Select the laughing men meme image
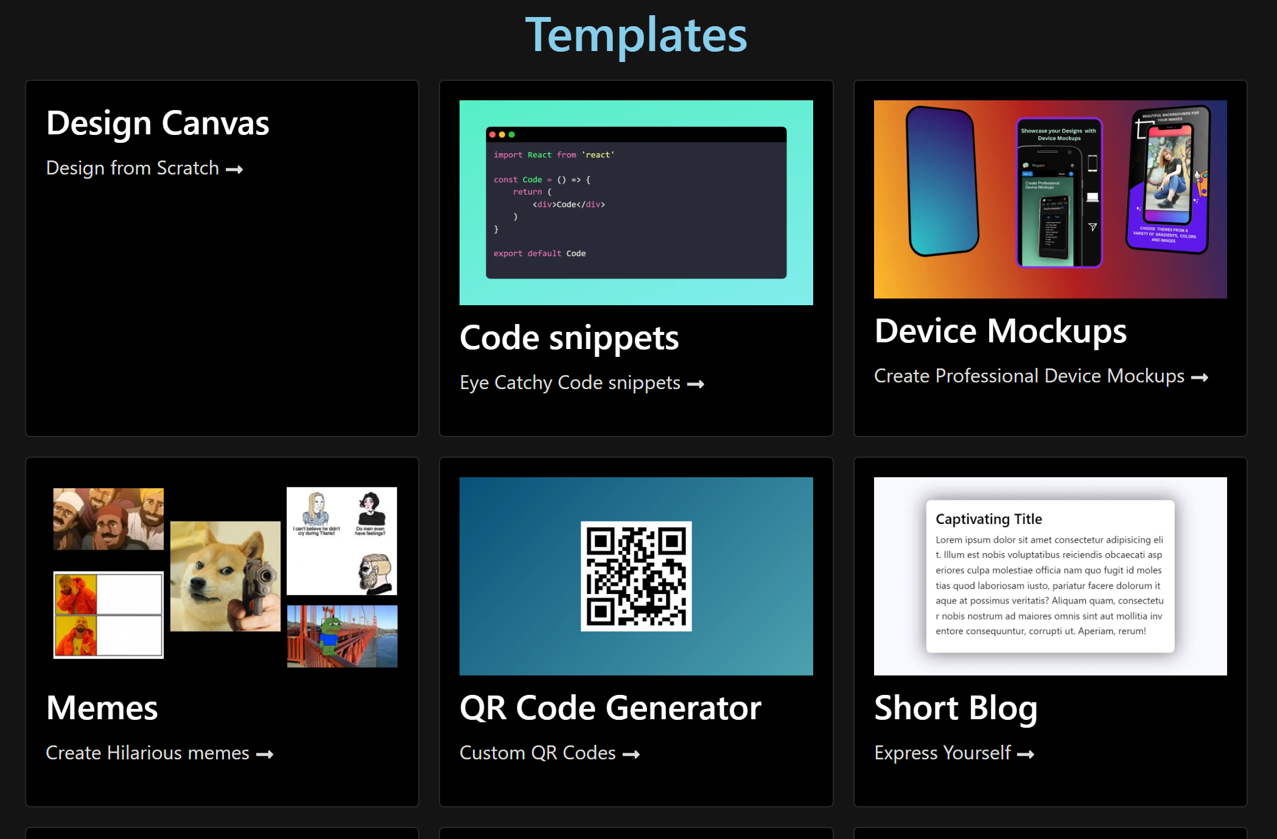 pos(108,519)
